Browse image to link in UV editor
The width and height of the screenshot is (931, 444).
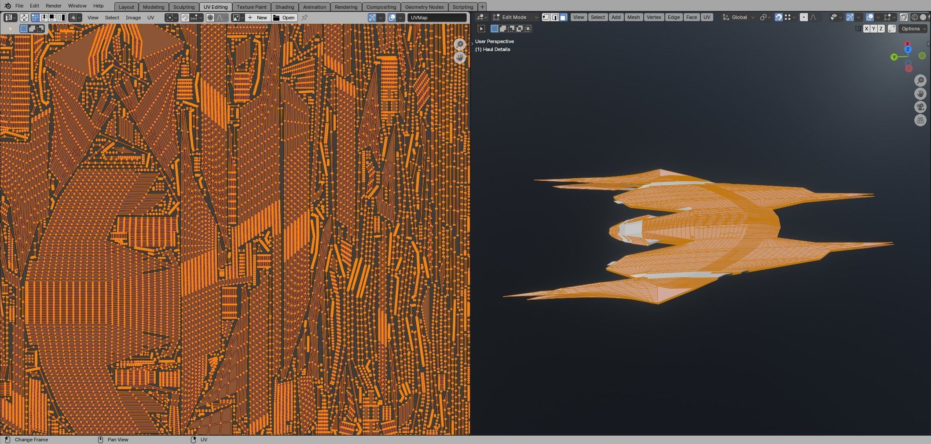click(x=238, y=18)
